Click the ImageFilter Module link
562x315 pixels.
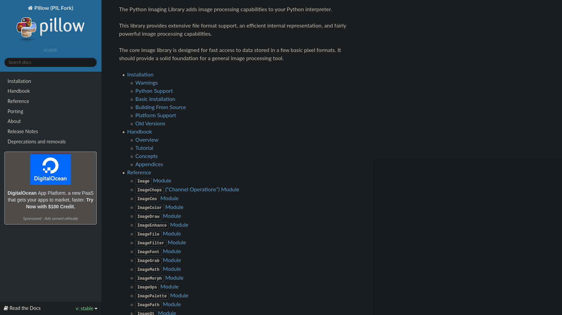pyautogui.click(x=161, y=243)
